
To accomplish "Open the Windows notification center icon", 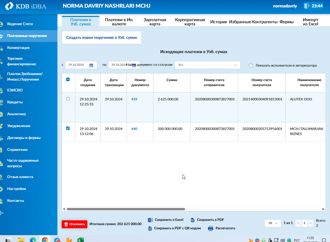I will tap(324, 240).
